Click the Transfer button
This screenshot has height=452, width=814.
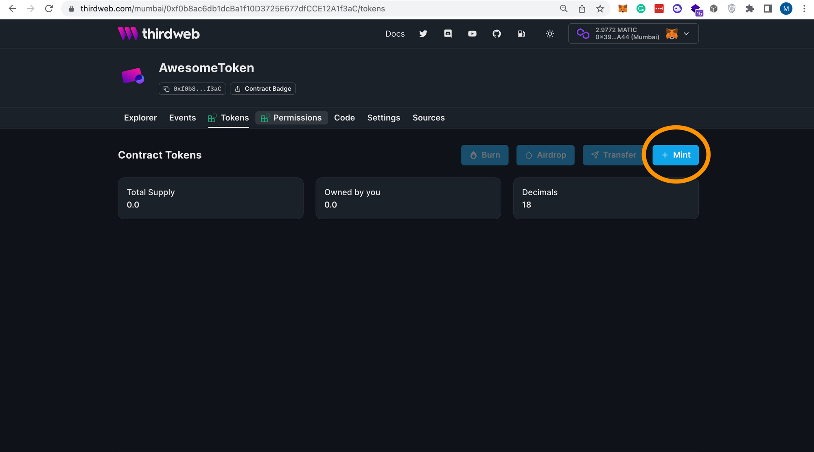click(x=613, y=155)
